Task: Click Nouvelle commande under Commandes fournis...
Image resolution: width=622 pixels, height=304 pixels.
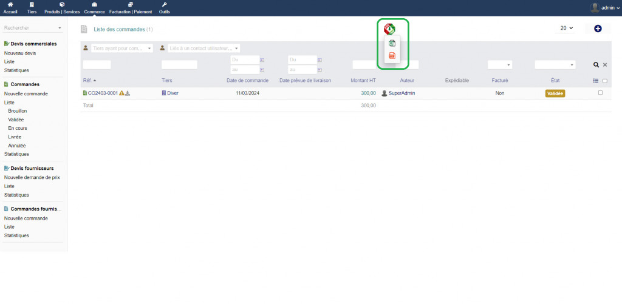Action: (x=26, y=218)
